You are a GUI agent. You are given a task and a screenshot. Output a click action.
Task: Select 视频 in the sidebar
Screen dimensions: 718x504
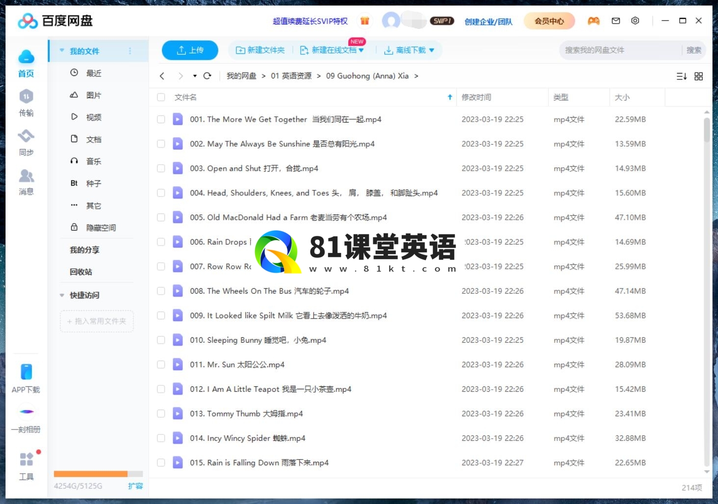(93, 117)
